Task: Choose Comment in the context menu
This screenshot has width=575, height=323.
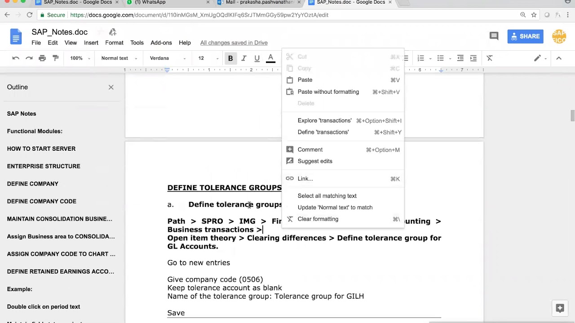Action: tap(343, 149)
